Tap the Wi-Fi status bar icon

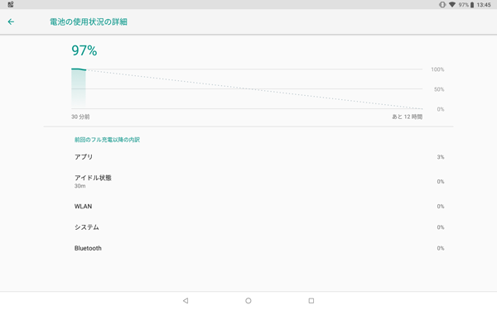(x=452, y=5)
